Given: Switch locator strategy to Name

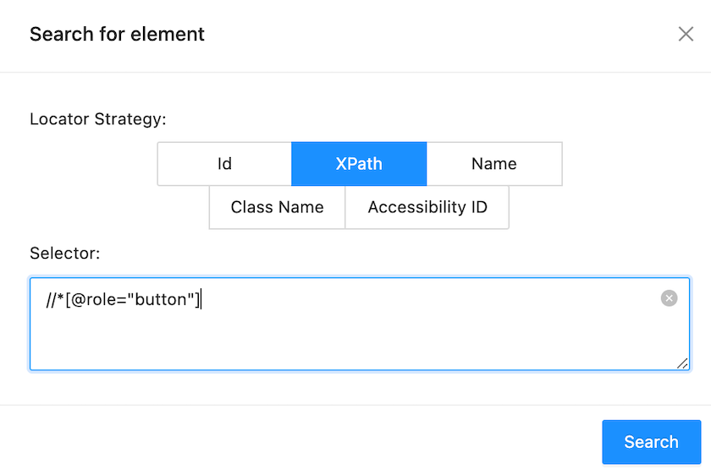Looking at the screenshot, I should [x=494, y=164].
